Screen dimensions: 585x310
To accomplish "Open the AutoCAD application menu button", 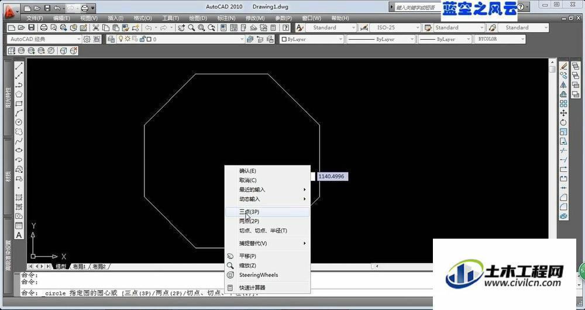I will pos(11,11).
